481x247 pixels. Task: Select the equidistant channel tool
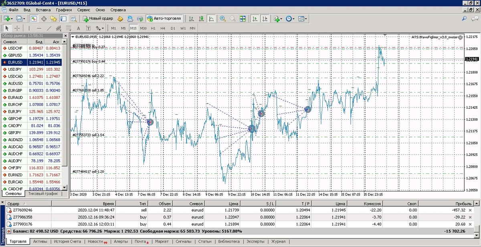click(59, 28)
